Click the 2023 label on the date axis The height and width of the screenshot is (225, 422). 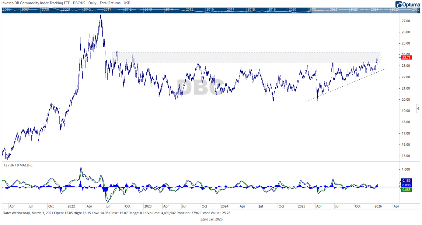pos(148,206)
